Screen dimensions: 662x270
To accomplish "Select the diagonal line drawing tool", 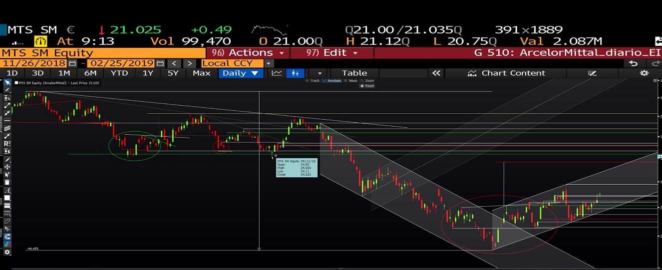I will (x=7, y=90).
